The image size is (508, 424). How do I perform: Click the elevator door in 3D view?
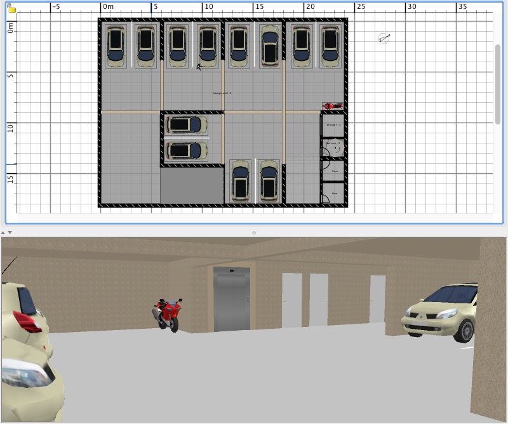[x=232, y=300]
